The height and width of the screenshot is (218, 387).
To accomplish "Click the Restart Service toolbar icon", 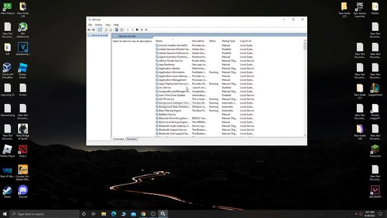I will (146, 30).
